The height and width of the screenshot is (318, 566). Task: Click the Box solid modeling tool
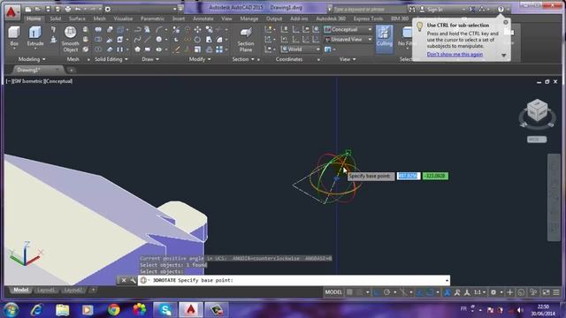tap(14, 36)
